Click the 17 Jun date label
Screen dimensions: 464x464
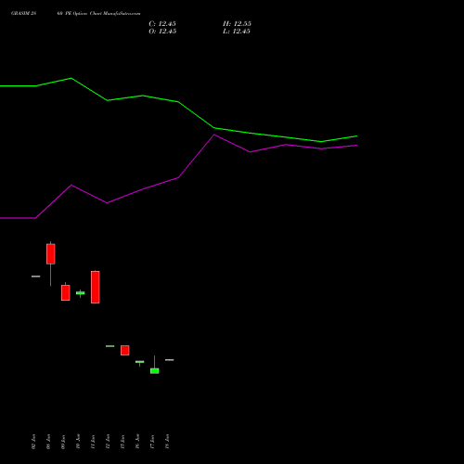pos(152,442)
